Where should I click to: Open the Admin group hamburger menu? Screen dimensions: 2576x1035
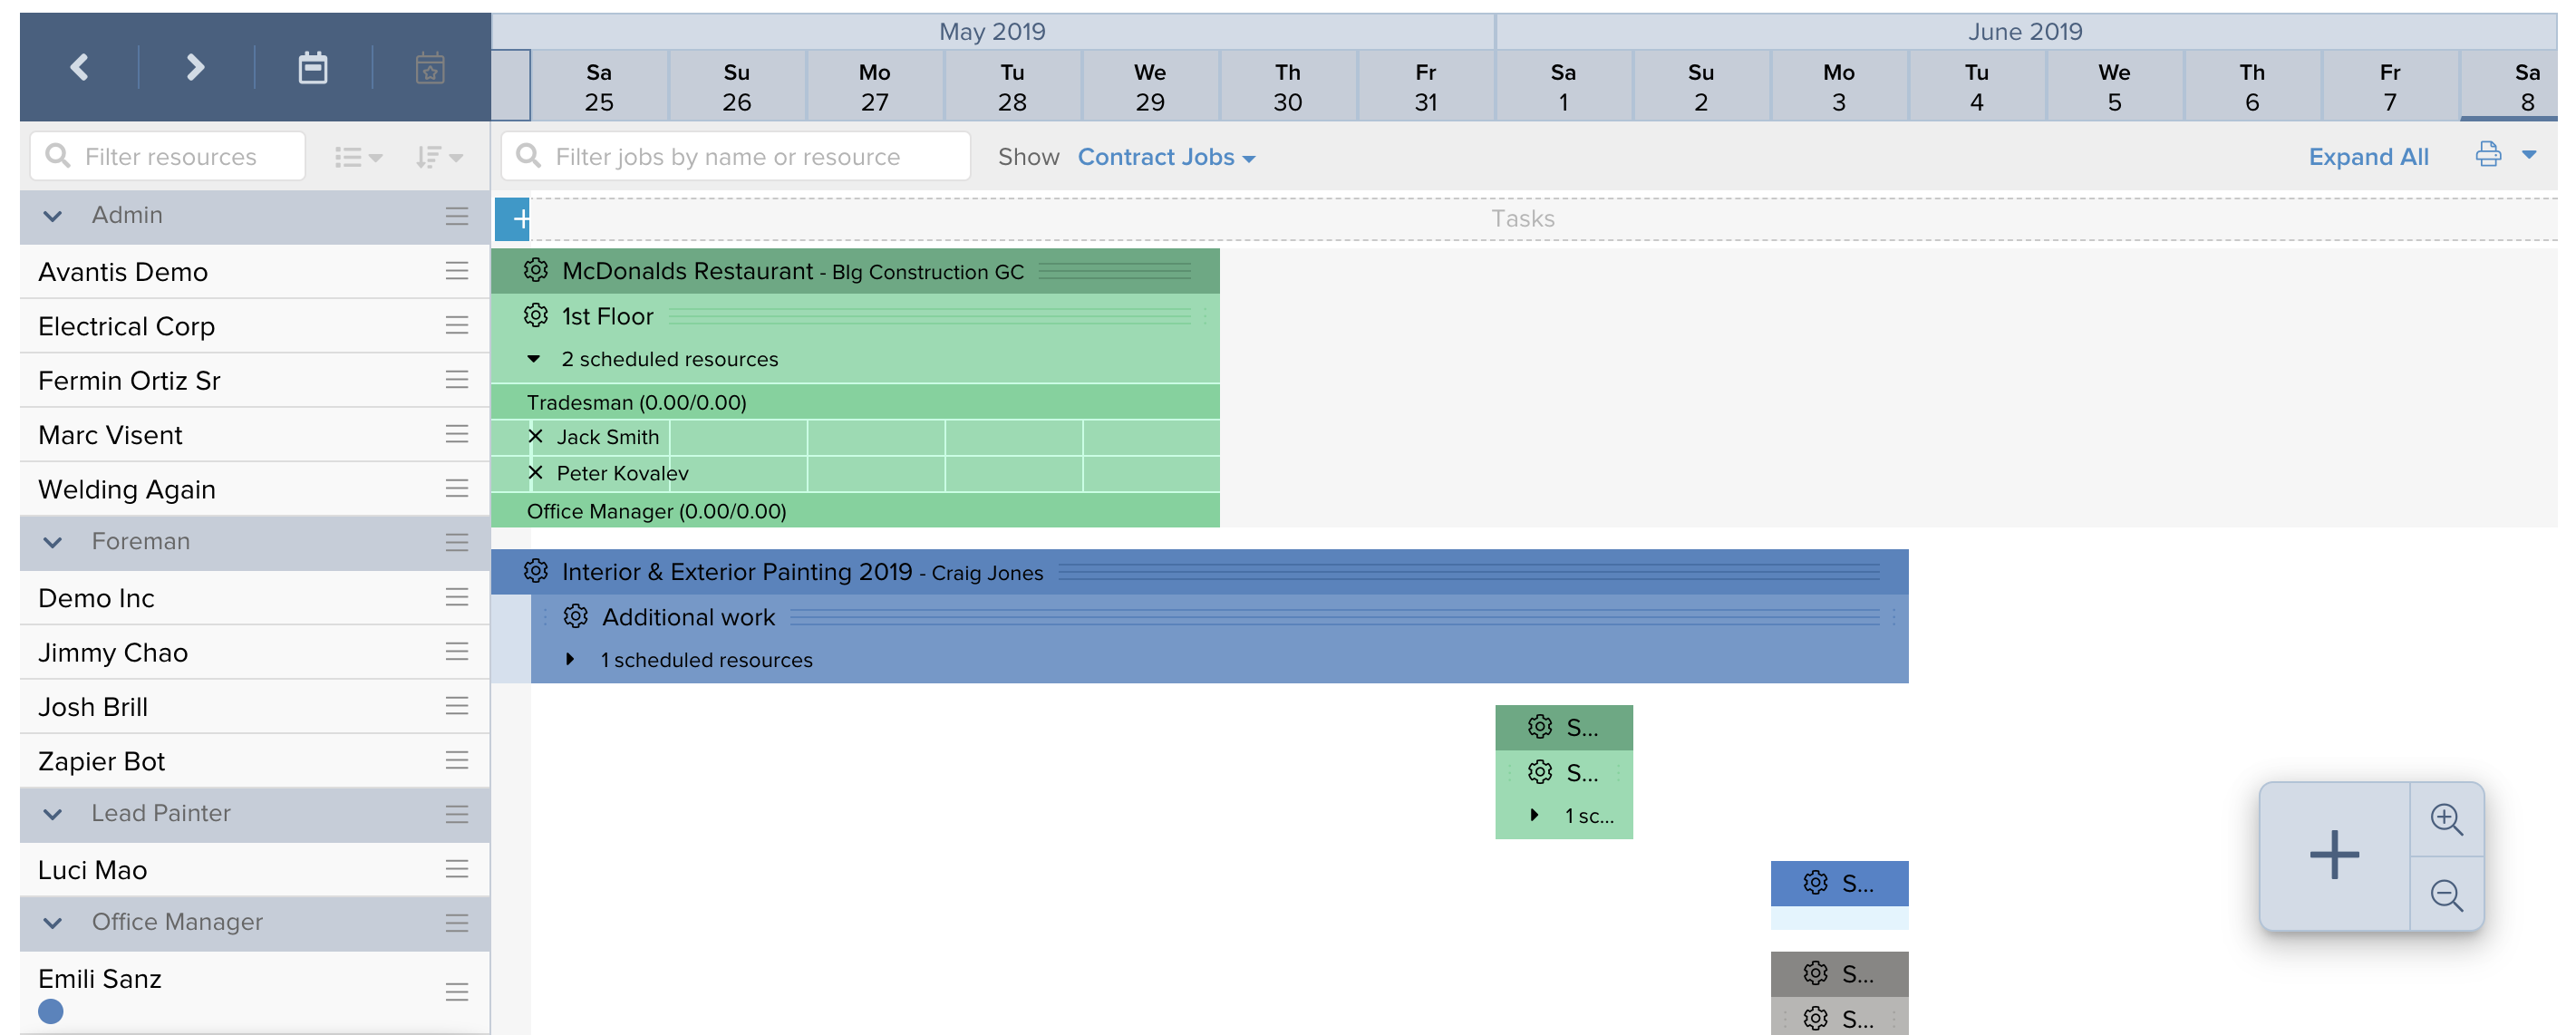click(x=457, y=216)
